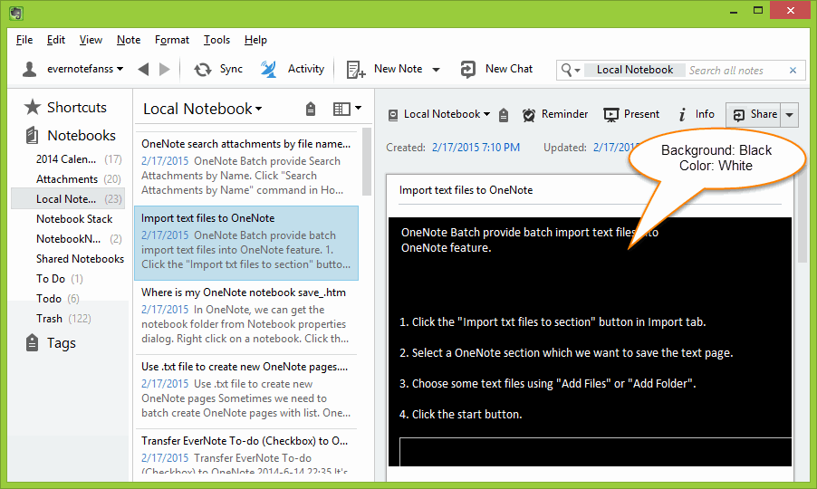
Task: Click the search magnifier icon
Action: pos(566,69)
